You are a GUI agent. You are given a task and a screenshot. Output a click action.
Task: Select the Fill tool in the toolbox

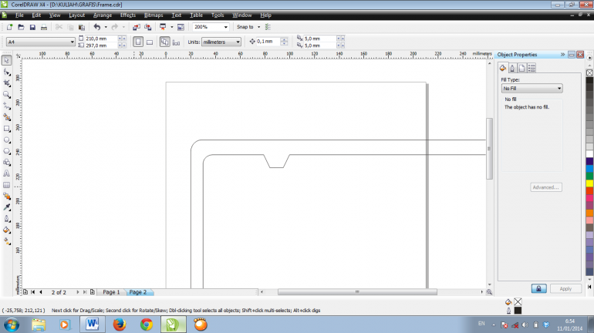click(x=6, y=230)
